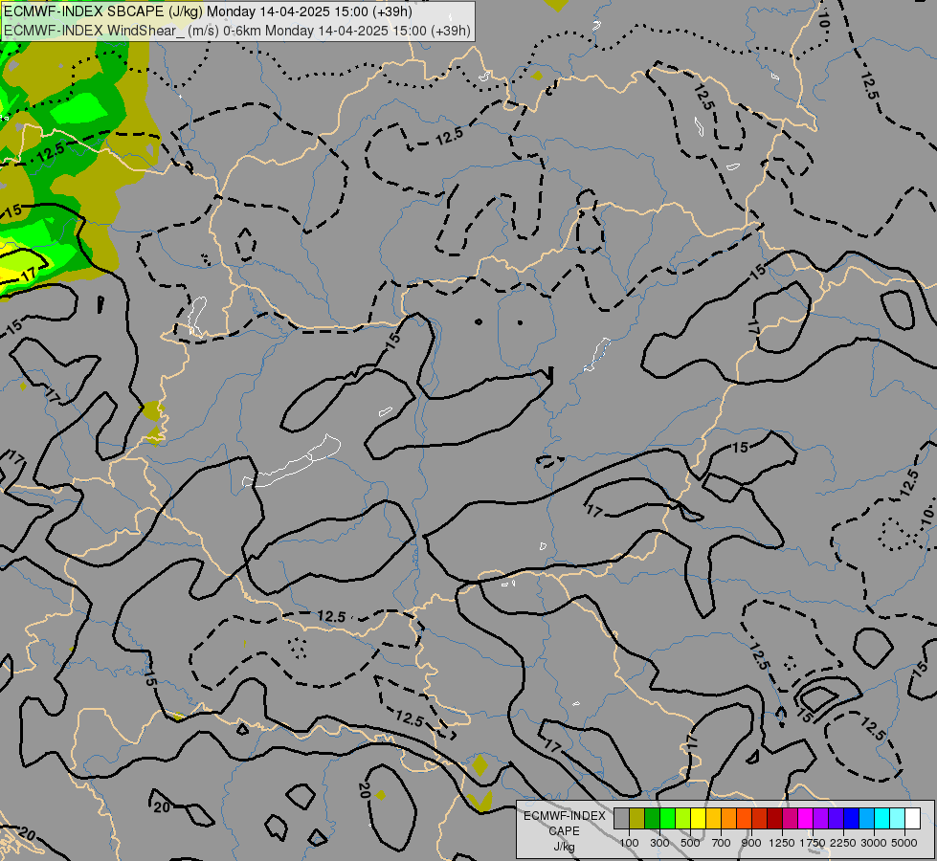The height and width of the screenshot is (861, 937).
Task: Pick the violet purple legend swatch
Action: pos(820,818)
